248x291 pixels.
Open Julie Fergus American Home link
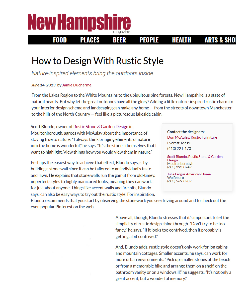(x=189, y=174)
